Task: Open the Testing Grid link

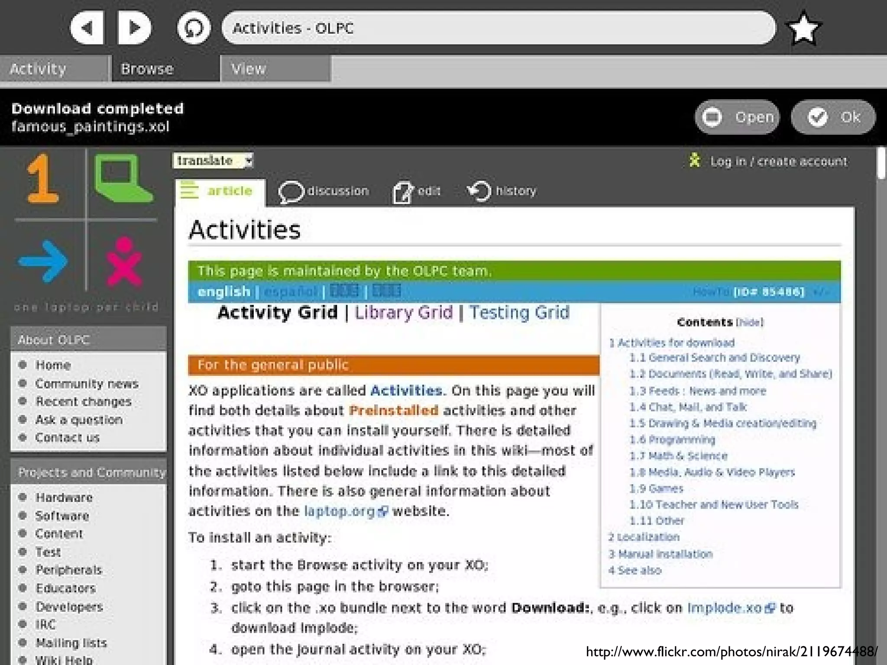Action: (x=519, y=313)
